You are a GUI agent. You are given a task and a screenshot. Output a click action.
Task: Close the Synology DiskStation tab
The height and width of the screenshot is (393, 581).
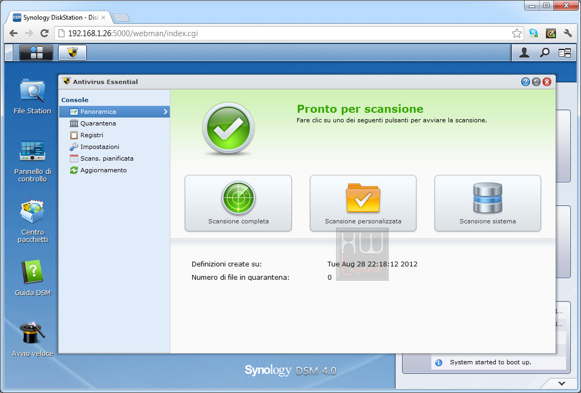pyautogui.click(x=103, y=18)
